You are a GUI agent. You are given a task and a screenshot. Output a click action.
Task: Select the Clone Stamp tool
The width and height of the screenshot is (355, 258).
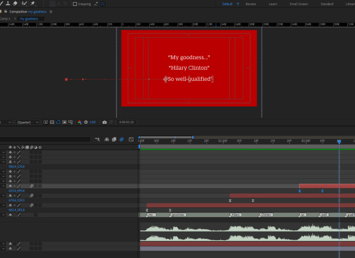pos(8,3)
